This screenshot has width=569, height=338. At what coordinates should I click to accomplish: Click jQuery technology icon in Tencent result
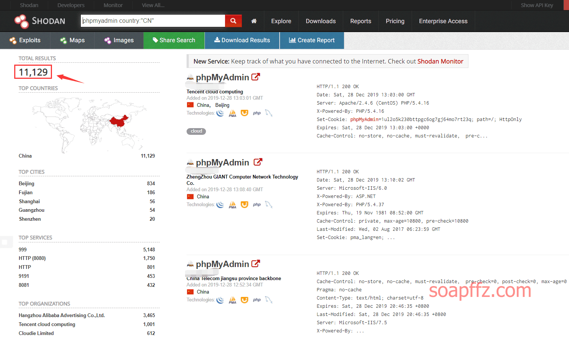[x=220, y=113]
